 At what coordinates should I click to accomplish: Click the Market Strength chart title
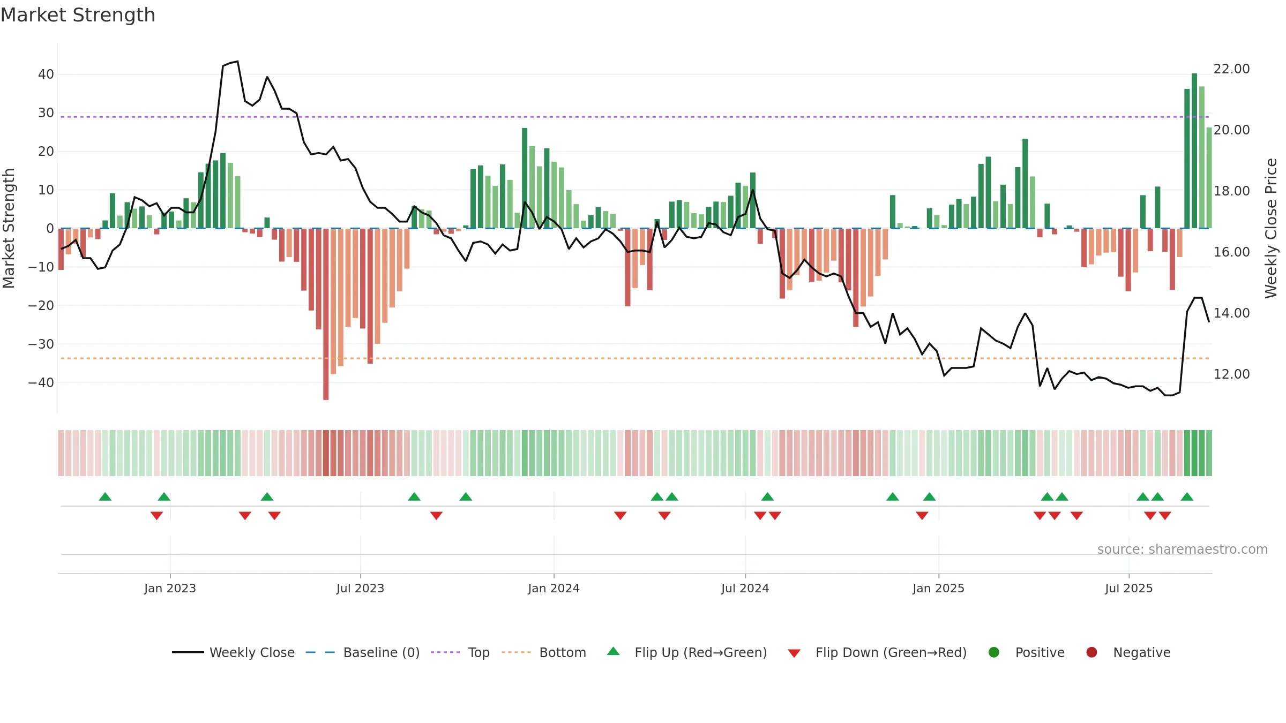coord(78,15)
